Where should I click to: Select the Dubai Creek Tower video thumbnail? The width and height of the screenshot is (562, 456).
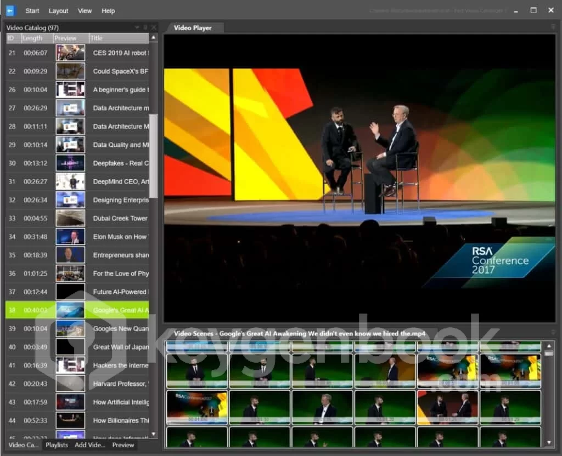70,218
